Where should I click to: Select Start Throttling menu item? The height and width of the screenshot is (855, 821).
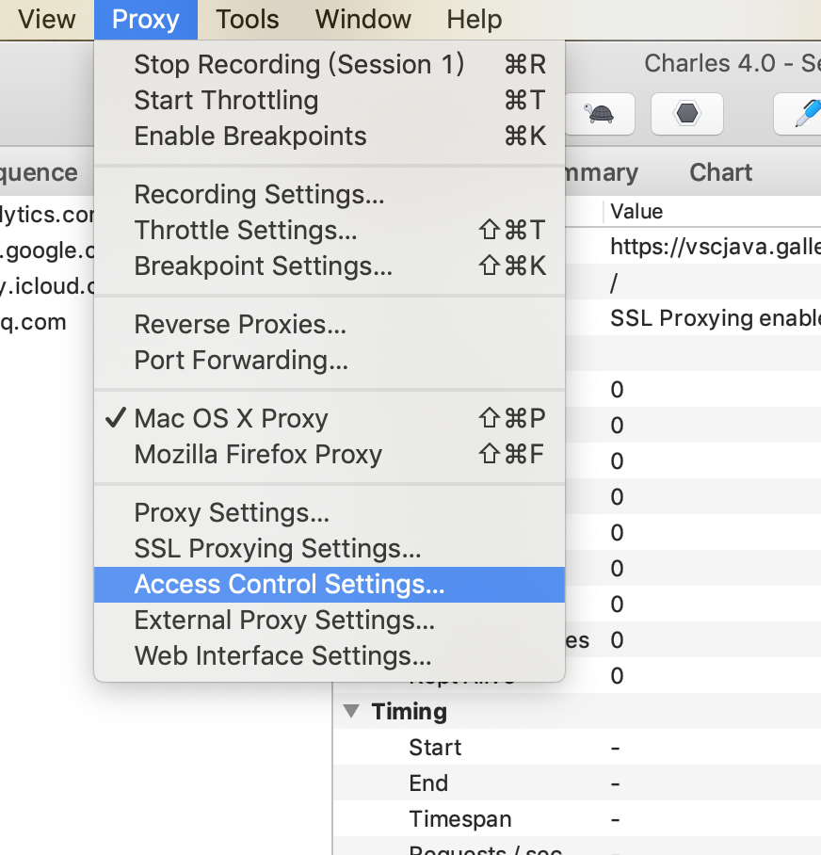pos(330,101)
